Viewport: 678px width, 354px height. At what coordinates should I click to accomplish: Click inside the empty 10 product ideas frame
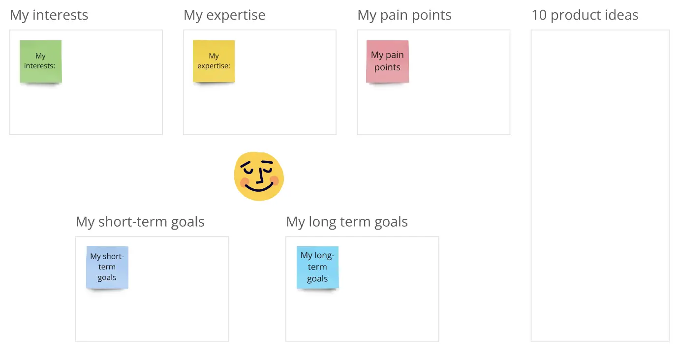point(600,187)
